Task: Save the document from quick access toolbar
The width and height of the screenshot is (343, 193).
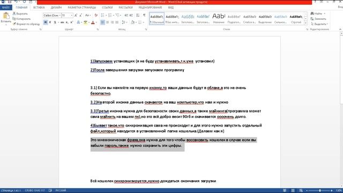Action: click(x=10, y=2)
